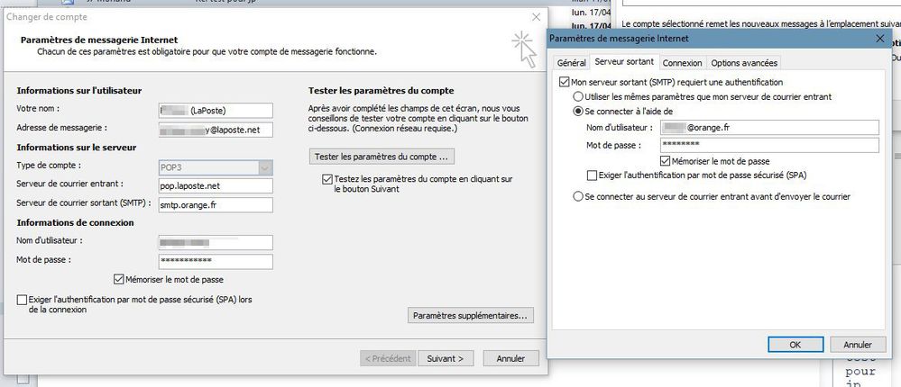
Task: Click the Votre nom input field
Action: point(216,110)
